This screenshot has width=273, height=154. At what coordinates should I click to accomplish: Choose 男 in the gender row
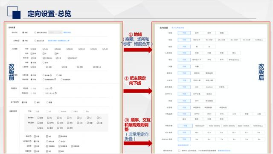pyautogui.click(x=197, y=47)
